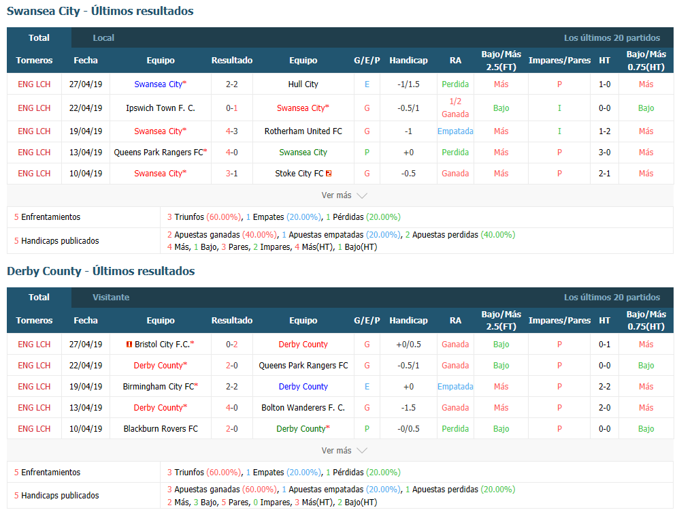This screenshot has width=677, height=510.
Task: Select the Total tab in the Derby County section
Action: coord(39,298)
